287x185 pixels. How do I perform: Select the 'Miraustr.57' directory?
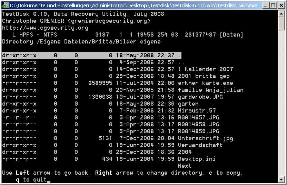(109, 111)
